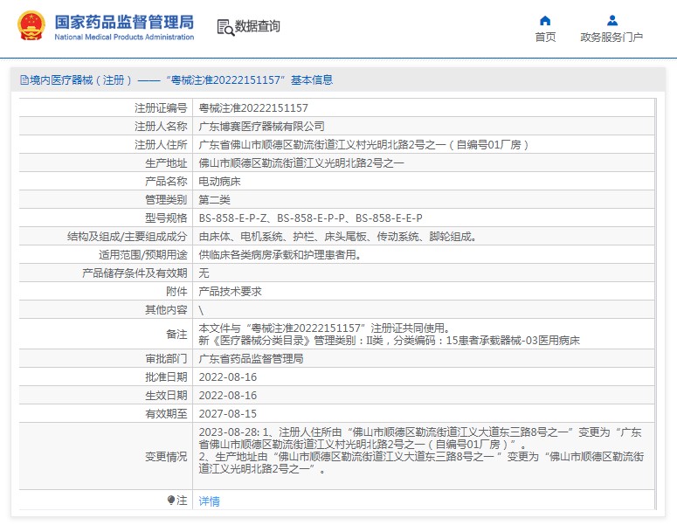
Task: Select management category 第二类
Action: coord(214,199)
